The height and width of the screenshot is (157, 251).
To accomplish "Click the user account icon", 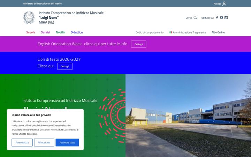I will coord(224,3).
